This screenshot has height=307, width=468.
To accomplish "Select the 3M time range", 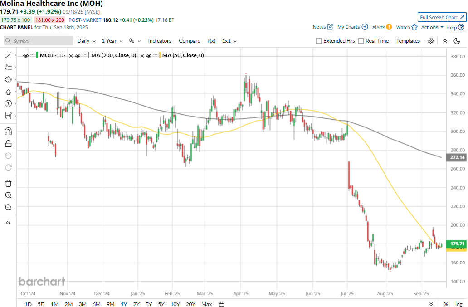I will coord(83,304).
